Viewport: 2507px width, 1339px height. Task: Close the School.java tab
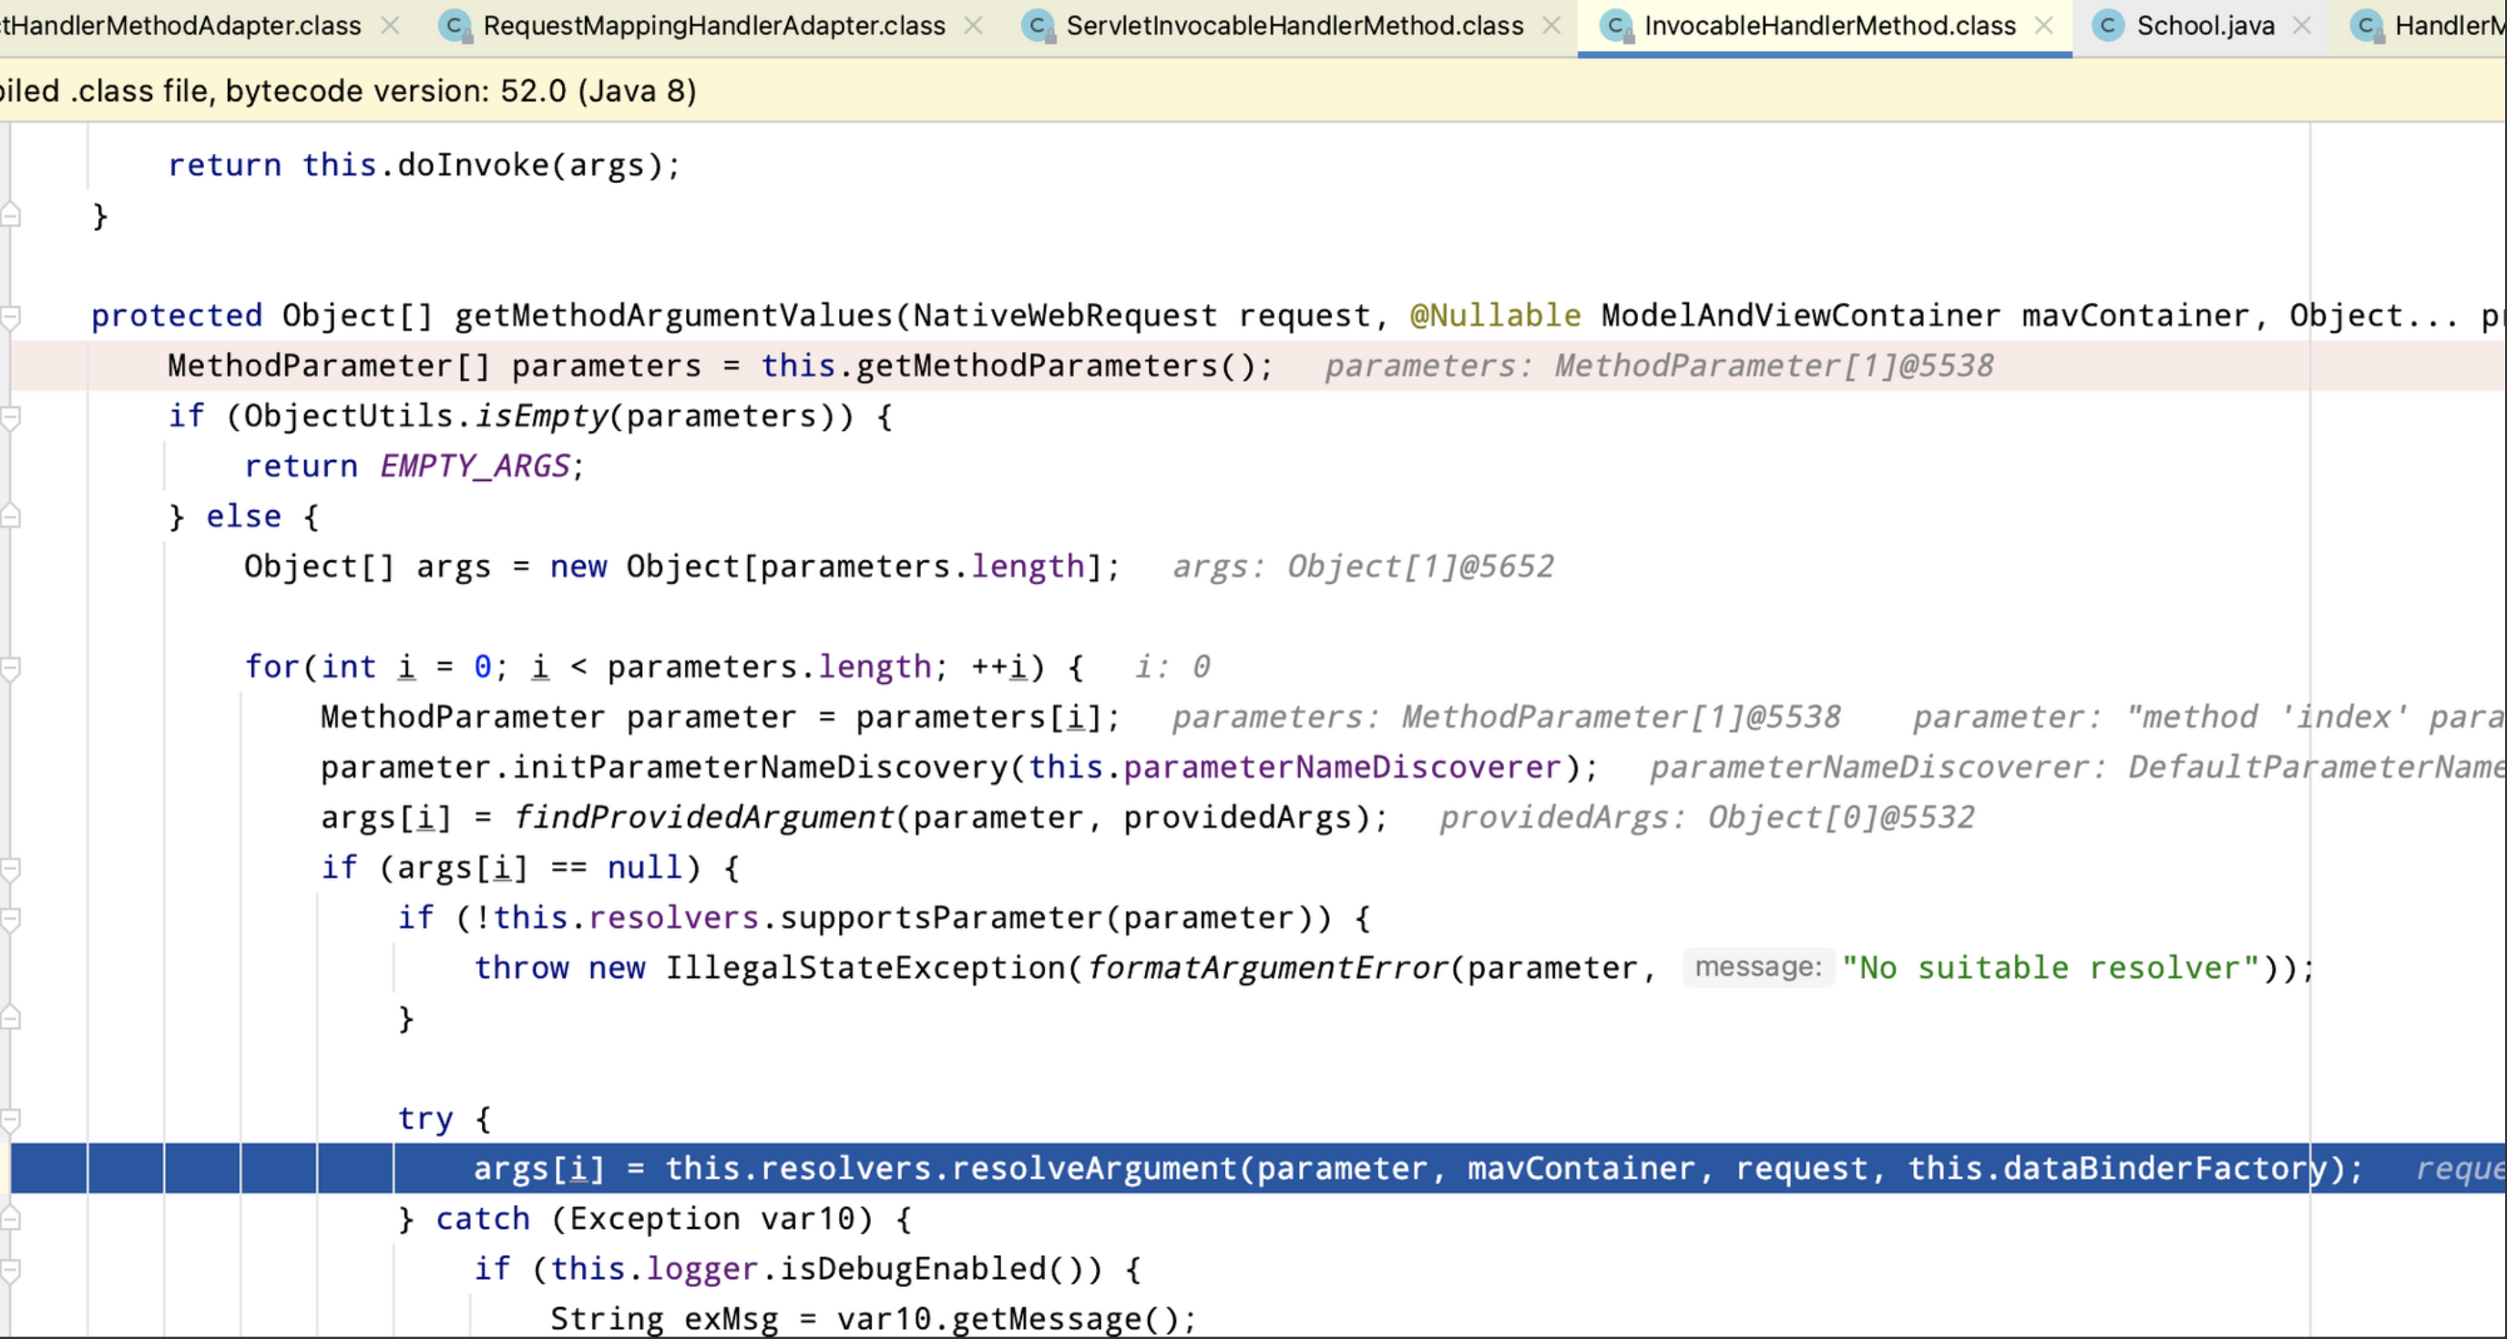[x=2302, y=26]
